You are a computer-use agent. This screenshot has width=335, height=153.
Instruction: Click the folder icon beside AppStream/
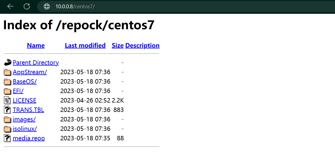(7, 72)
